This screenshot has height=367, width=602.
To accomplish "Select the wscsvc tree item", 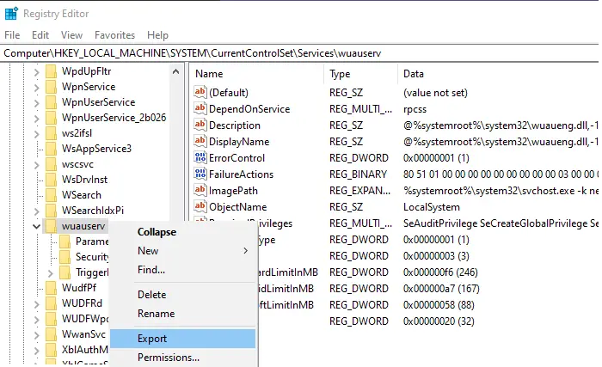I will click(x=77, y=164).
